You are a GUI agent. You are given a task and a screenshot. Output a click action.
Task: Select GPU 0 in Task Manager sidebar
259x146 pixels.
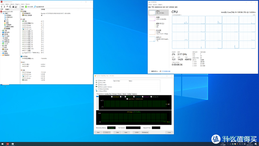[158, 39]
